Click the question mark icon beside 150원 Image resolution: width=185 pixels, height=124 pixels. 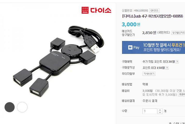coord(167,68)
